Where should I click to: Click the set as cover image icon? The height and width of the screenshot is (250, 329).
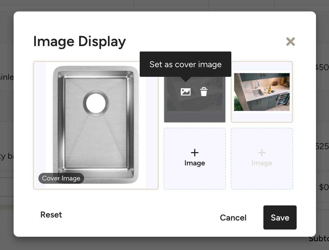click(185, 92)
